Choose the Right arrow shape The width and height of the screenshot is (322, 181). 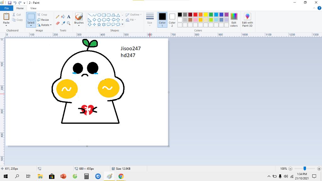pos(108,20)
